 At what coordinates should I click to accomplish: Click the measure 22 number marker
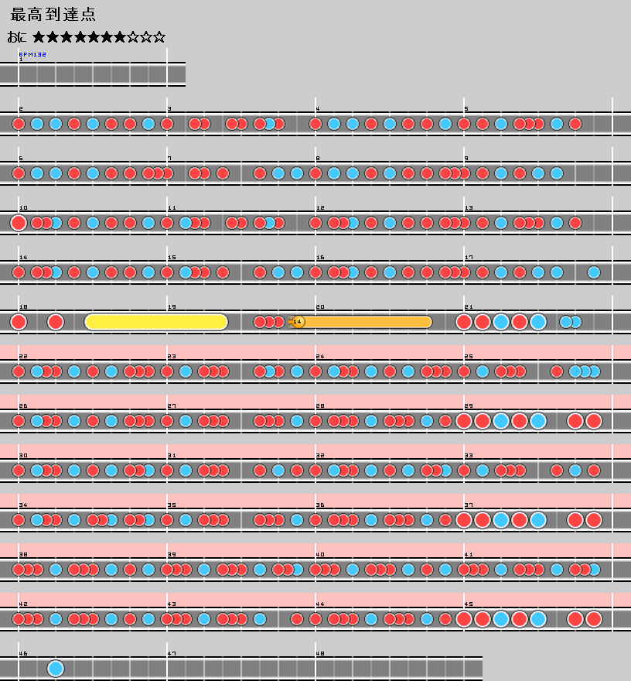(x=23, y=357)
